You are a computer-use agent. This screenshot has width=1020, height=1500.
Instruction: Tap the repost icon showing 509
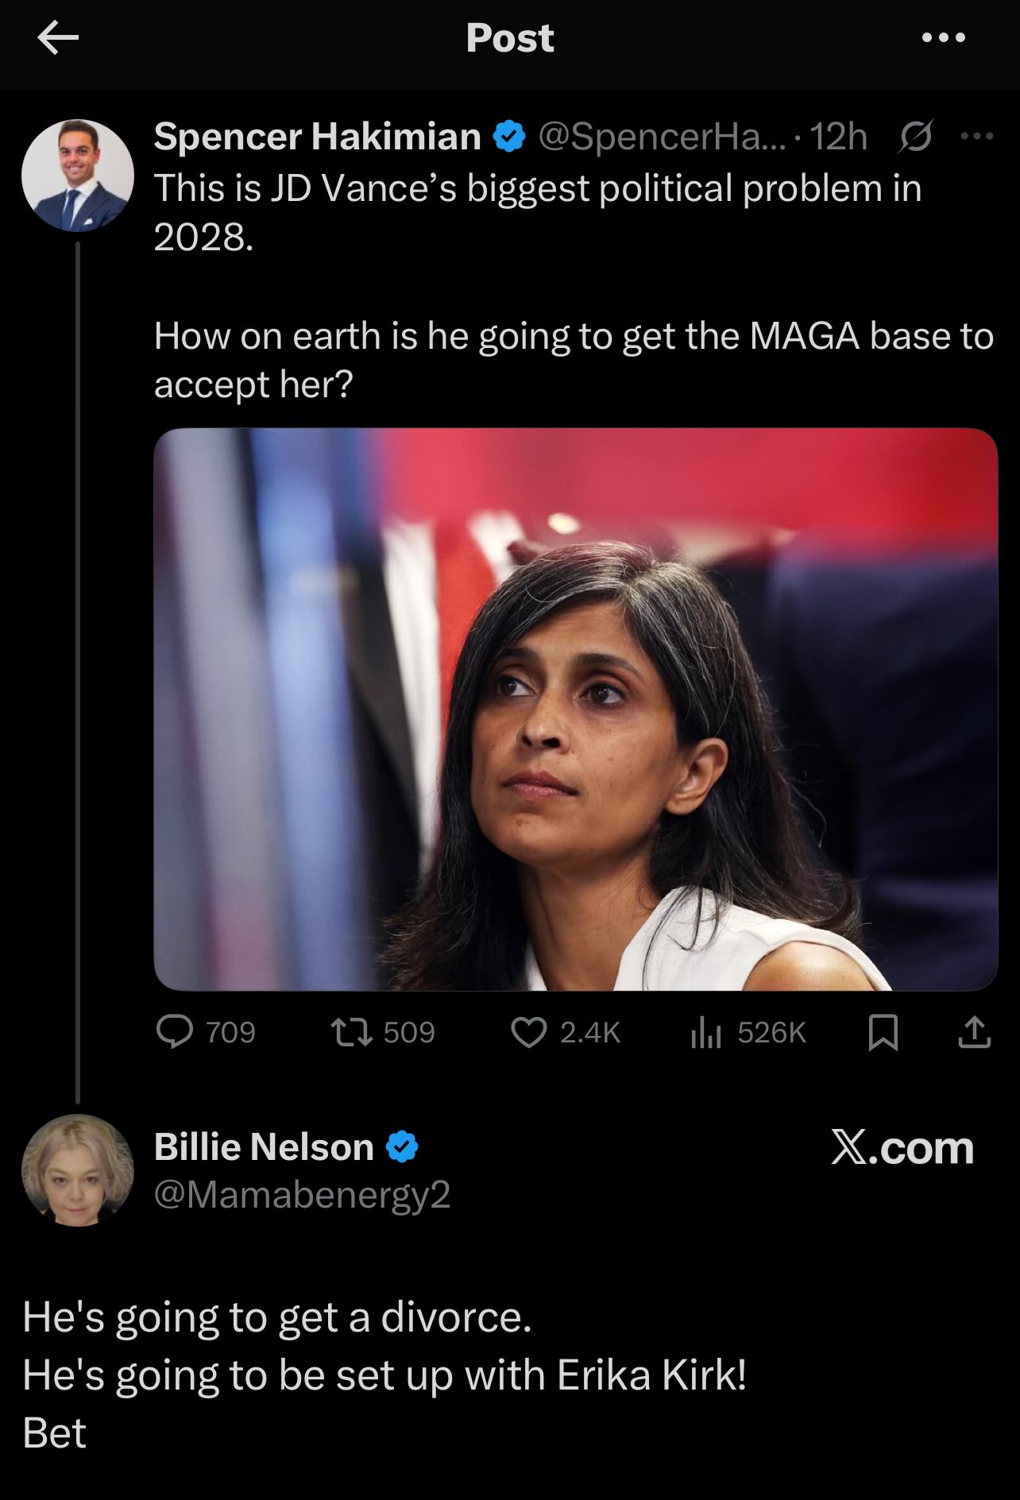(351, 1032)
